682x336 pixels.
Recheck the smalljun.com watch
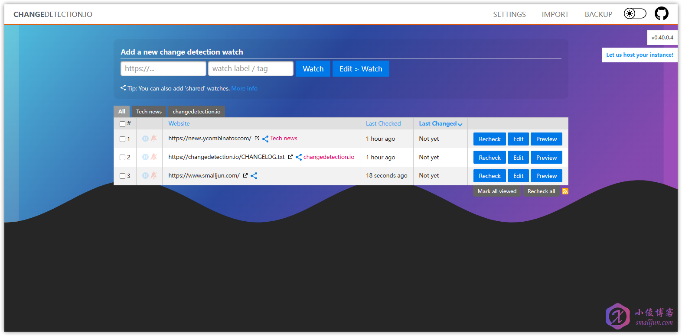click(x=489, y=176)
